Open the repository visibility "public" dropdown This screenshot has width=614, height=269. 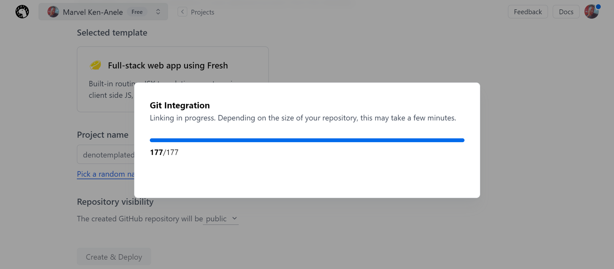pos(221,219)
